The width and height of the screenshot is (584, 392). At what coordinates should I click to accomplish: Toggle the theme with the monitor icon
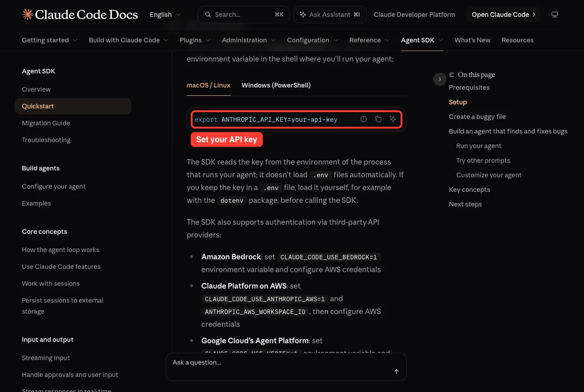555,15
